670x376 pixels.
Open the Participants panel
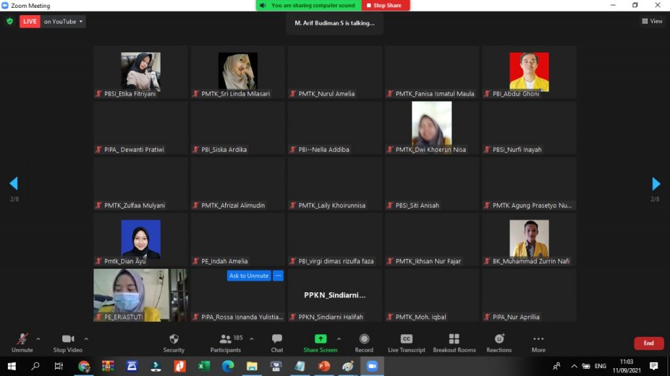coord(226,339)
